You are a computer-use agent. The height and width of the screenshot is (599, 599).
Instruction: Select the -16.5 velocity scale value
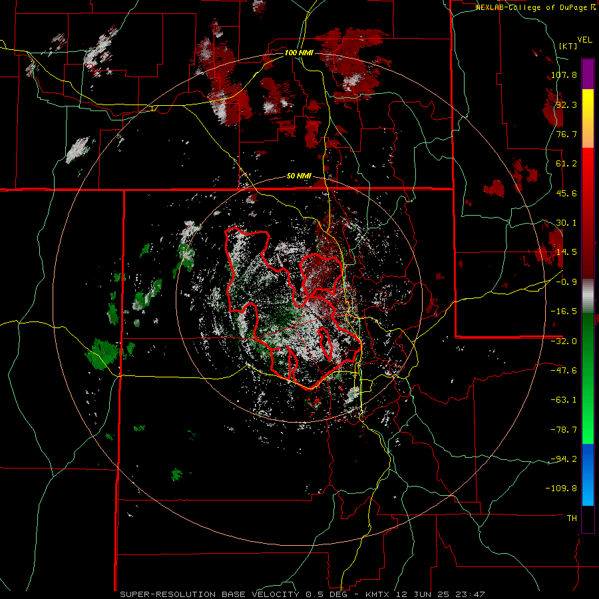[x=564, y=311]
